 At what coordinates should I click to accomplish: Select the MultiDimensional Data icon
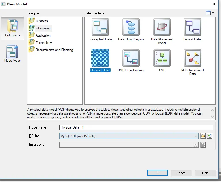193,58
